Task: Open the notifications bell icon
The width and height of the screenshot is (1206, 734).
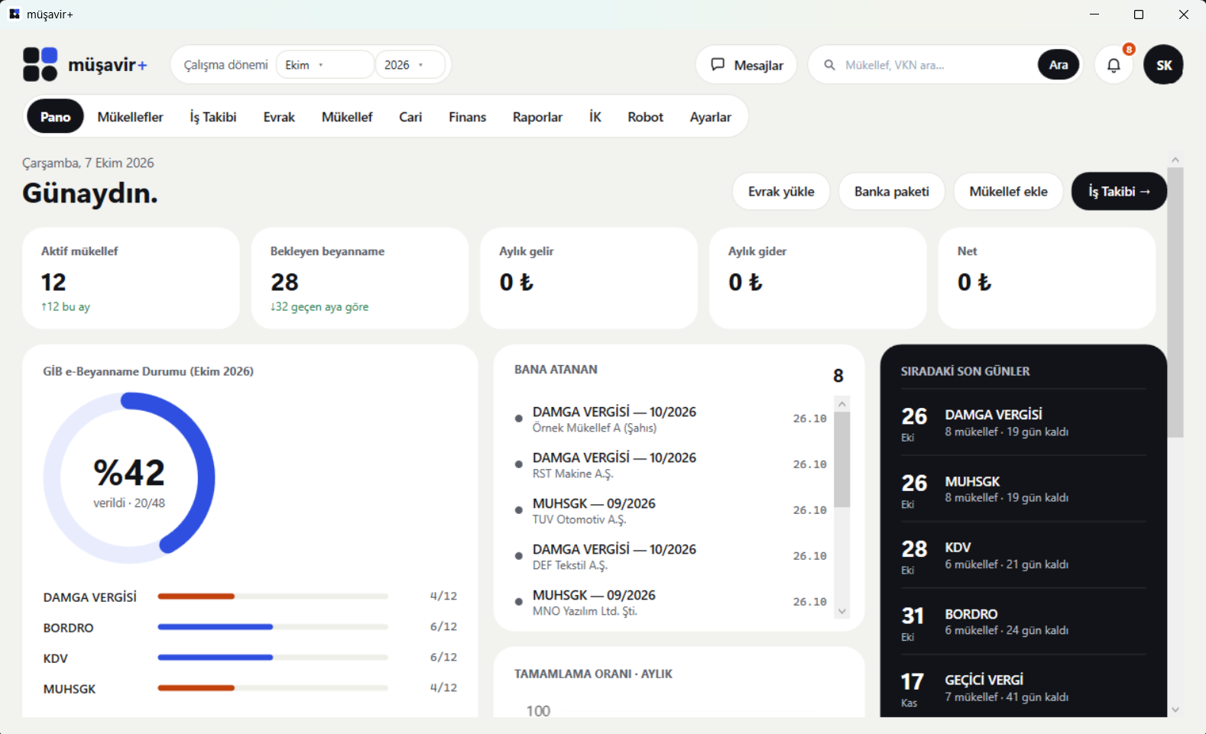Action: pos(1114,65)
